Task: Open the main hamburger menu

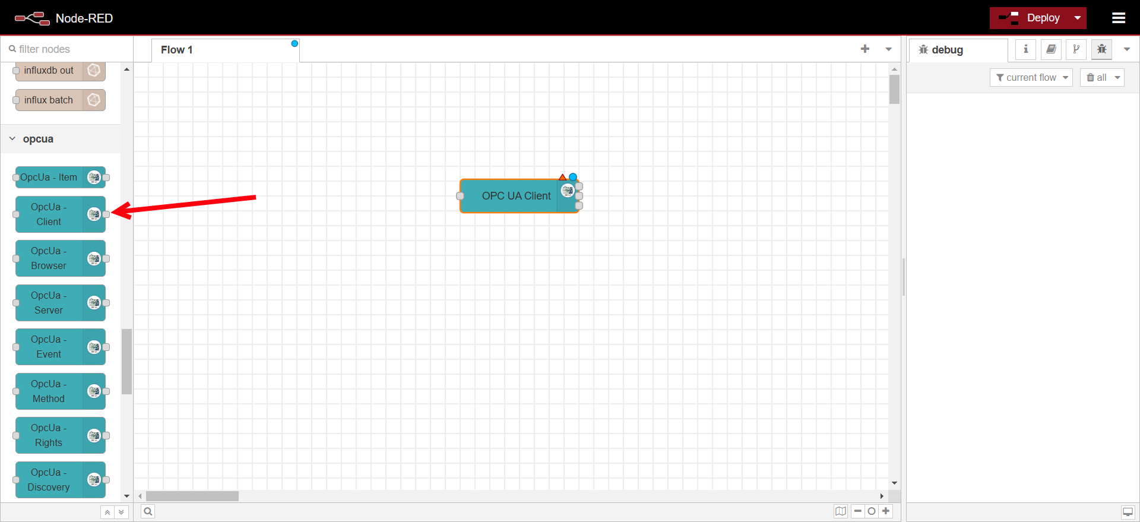Action: [x=1119, y=18]
